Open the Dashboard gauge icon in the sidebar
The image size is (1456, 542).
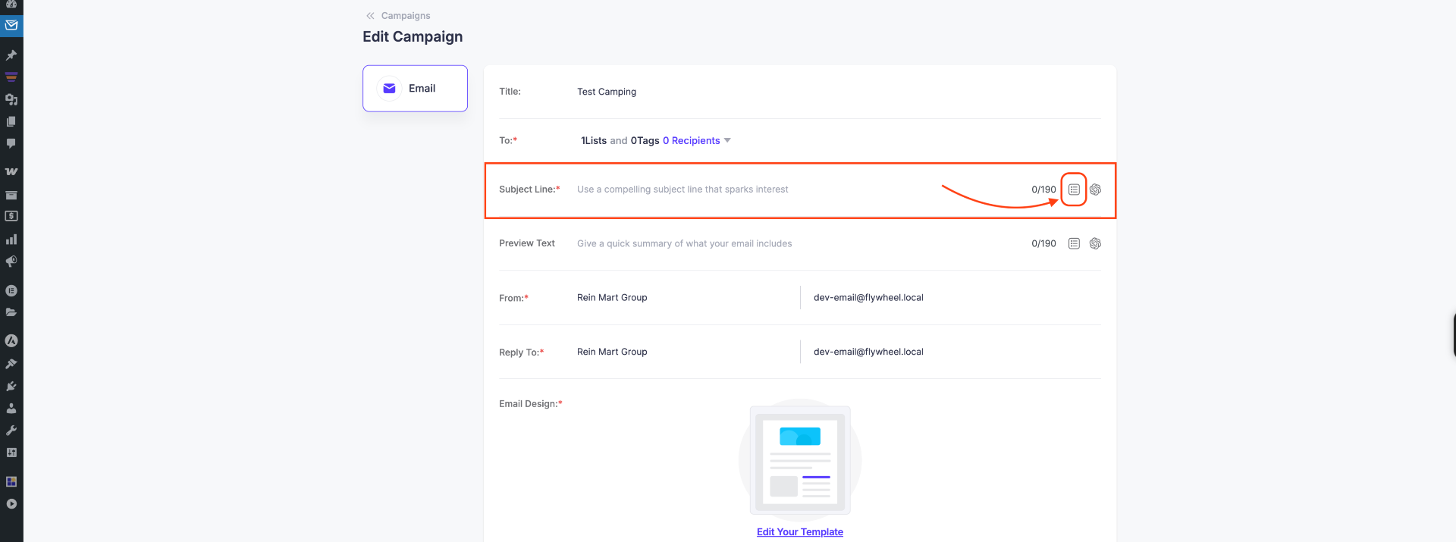pos(11,4)
